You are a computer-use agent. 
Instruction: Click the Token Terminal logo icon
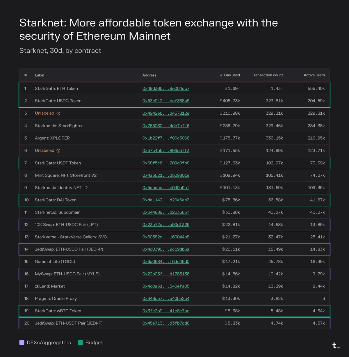click(336, 346)
